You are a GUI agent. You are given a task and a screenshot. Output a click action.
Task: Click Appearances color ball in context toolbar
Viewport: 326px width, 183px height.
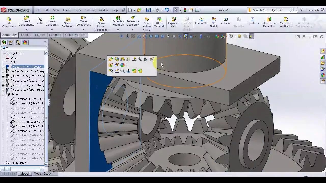tap(123, 65)
